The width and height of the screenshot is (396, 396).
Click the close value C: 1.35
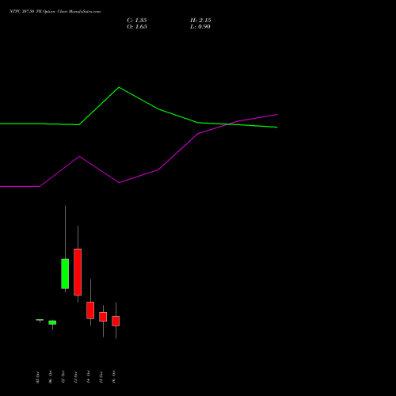137,21
